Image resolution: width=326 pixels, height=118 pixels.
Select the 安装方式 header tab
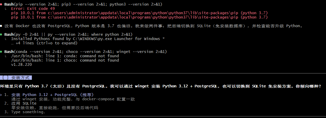pos(16,78)
